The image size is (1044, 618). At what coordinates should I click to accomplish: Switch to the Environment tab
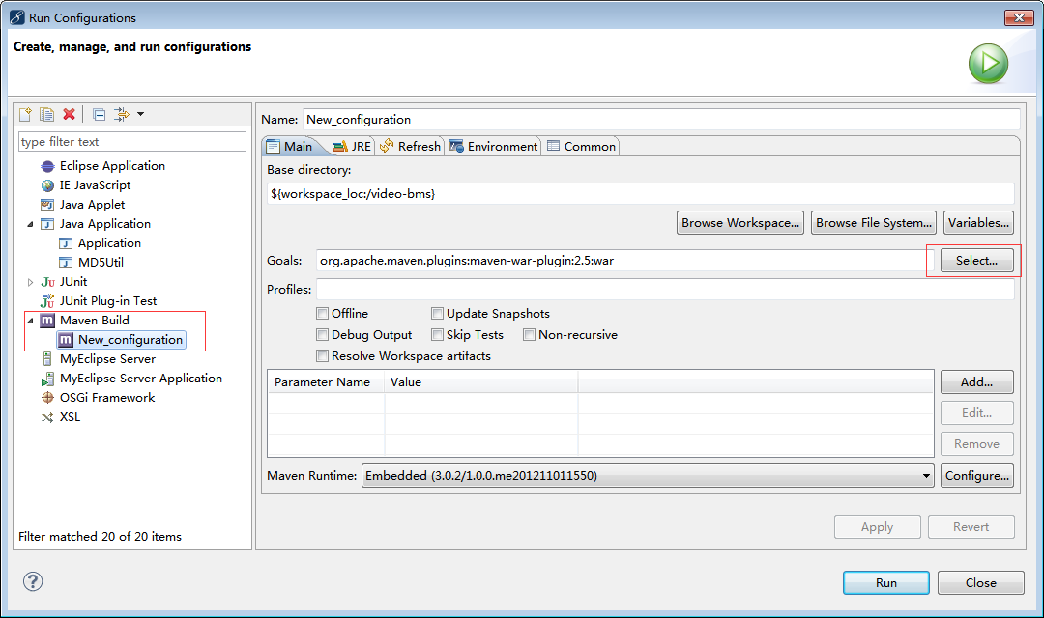[493, 146]
